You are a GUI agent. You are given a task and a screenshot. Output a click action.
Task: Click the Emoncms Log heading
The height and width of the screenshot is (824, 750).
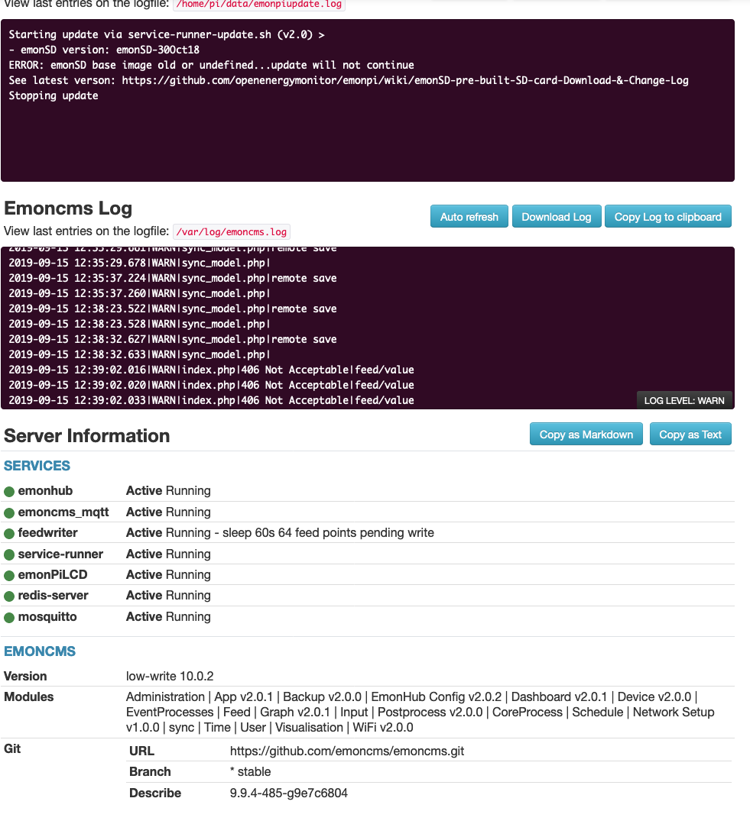[x=68, y=208]
